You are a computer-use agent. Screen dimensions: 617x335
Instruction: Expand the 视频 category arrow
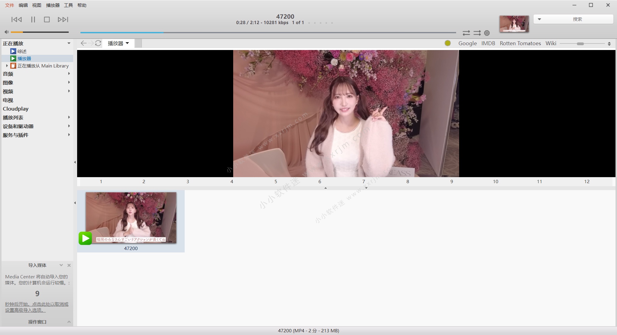coord(69,91)
